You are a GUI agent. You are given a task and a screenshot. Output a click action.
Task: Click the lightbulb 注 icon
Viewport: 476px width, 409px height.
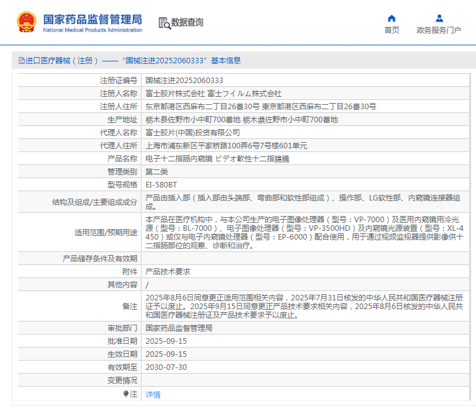126,394
